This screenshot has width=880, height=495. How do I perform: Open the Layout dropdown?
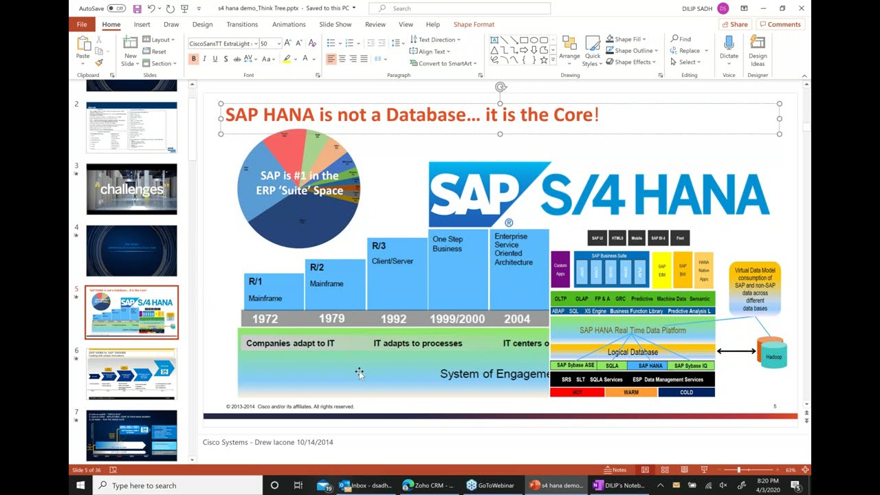(159, 40)
